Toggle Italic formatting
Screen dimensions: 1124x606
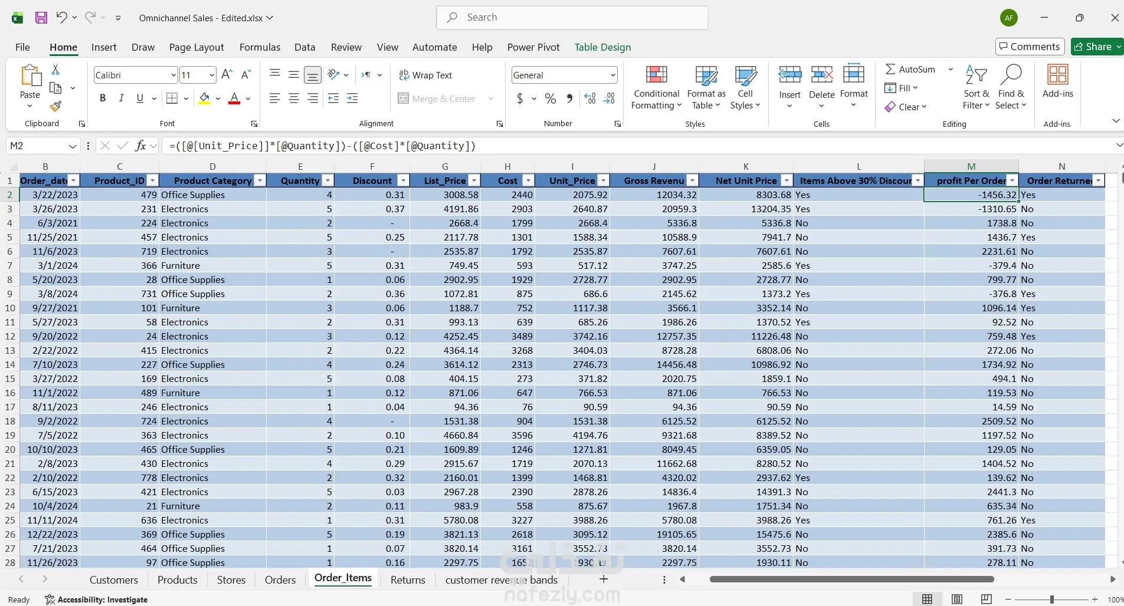[121, 98]
